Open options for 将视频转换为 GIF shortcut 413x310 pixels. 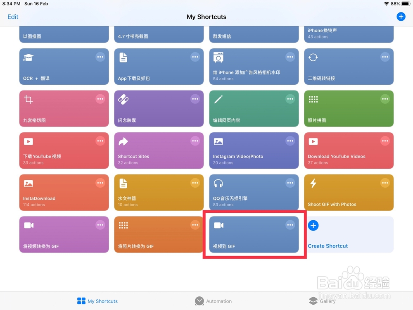coord(100,225)
